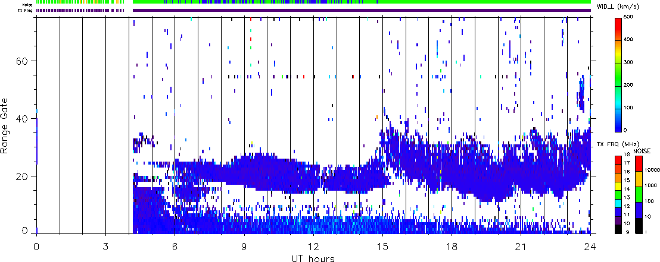
Task: Click x-axis tick label 21
Action: [521, 247]
